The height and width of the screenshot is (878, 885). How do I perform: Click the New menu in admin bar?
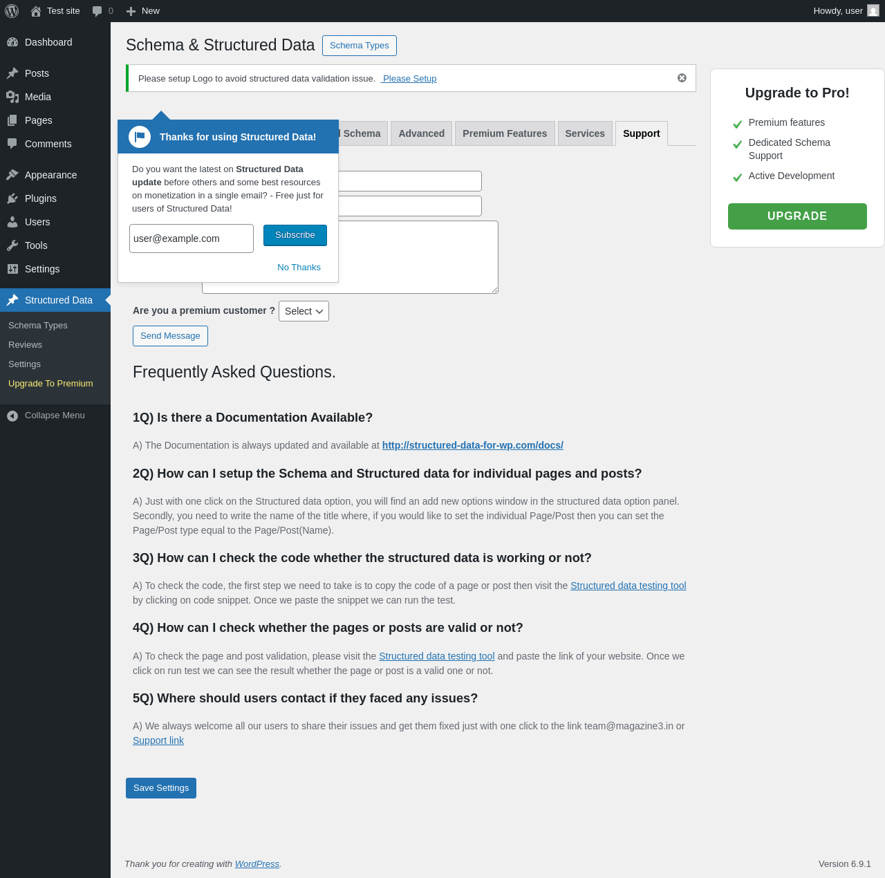pos(143,11)
